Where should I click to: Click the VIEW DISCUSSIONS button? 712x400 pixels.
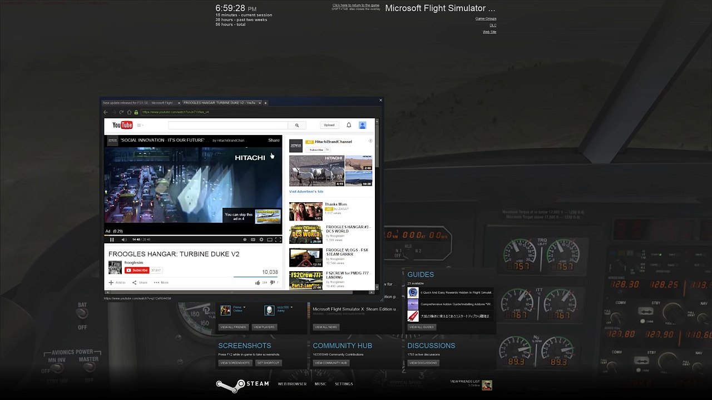pyautogui.click(x=423, y=363)
